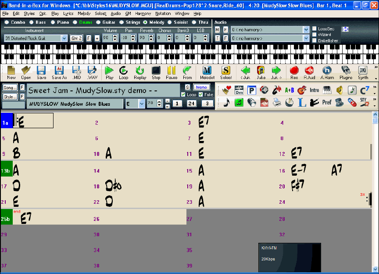Viewport: 379px width, 274px height.
Task: Click the Loop playback icon
Action: tap(124, 72)
